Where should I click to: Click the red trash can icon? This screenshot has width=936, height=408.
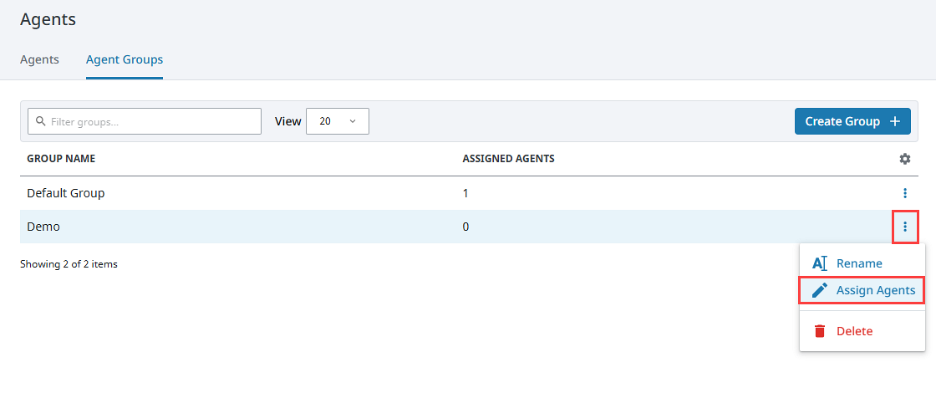[x=819, y=331]
